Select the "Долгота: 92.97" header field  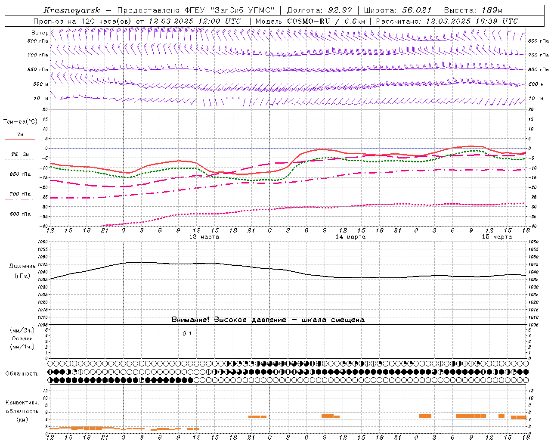319,10
